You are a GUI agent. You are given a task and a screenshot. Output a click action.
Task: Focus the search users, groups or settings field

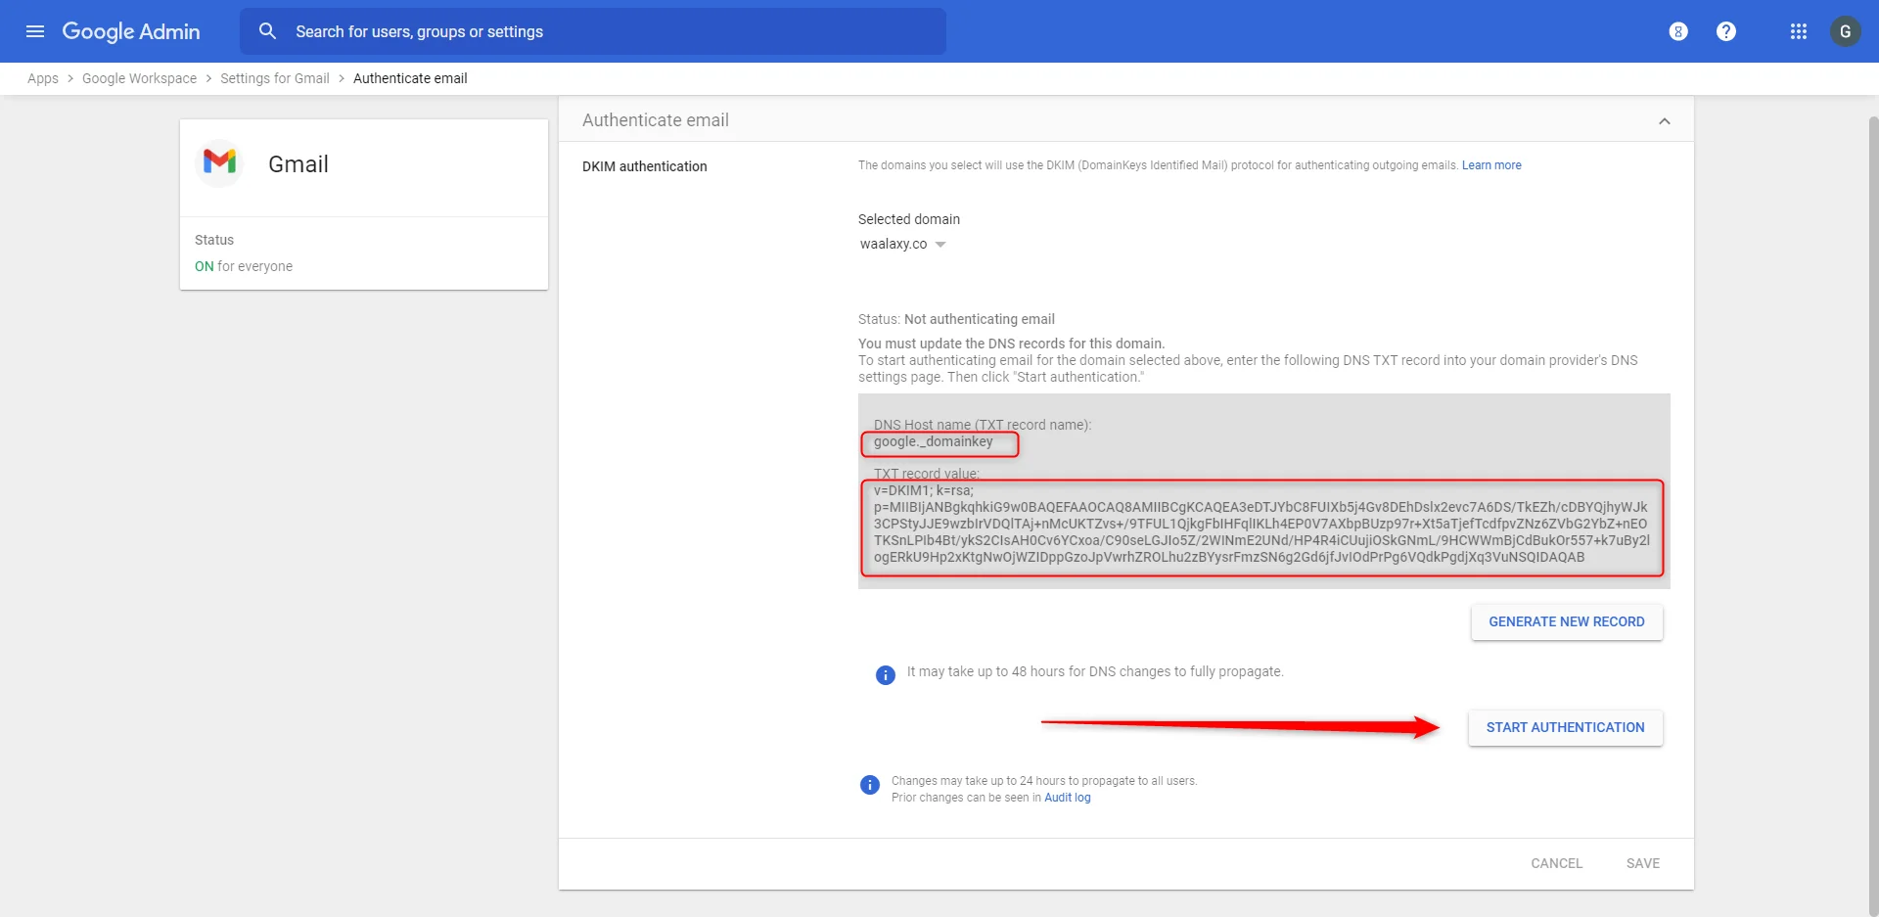click(593, 31)
